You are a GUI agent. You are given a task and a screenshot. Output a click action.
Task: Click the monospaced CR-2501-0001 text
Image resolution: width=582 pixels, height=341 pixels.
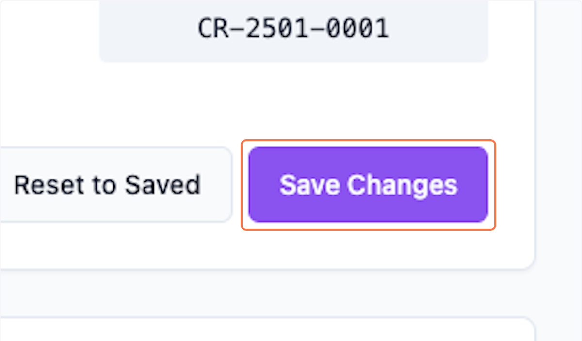click(x=293, y=29)
